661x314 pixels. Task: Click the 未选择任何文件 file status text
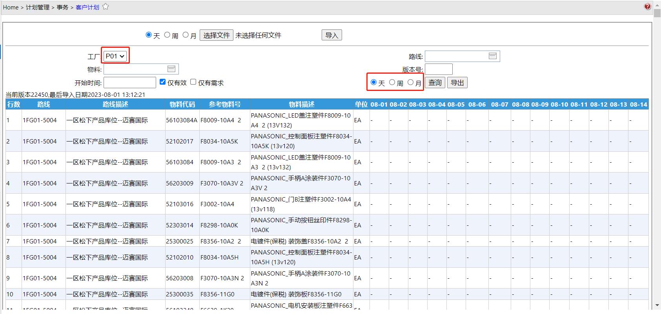coord(258,35)
